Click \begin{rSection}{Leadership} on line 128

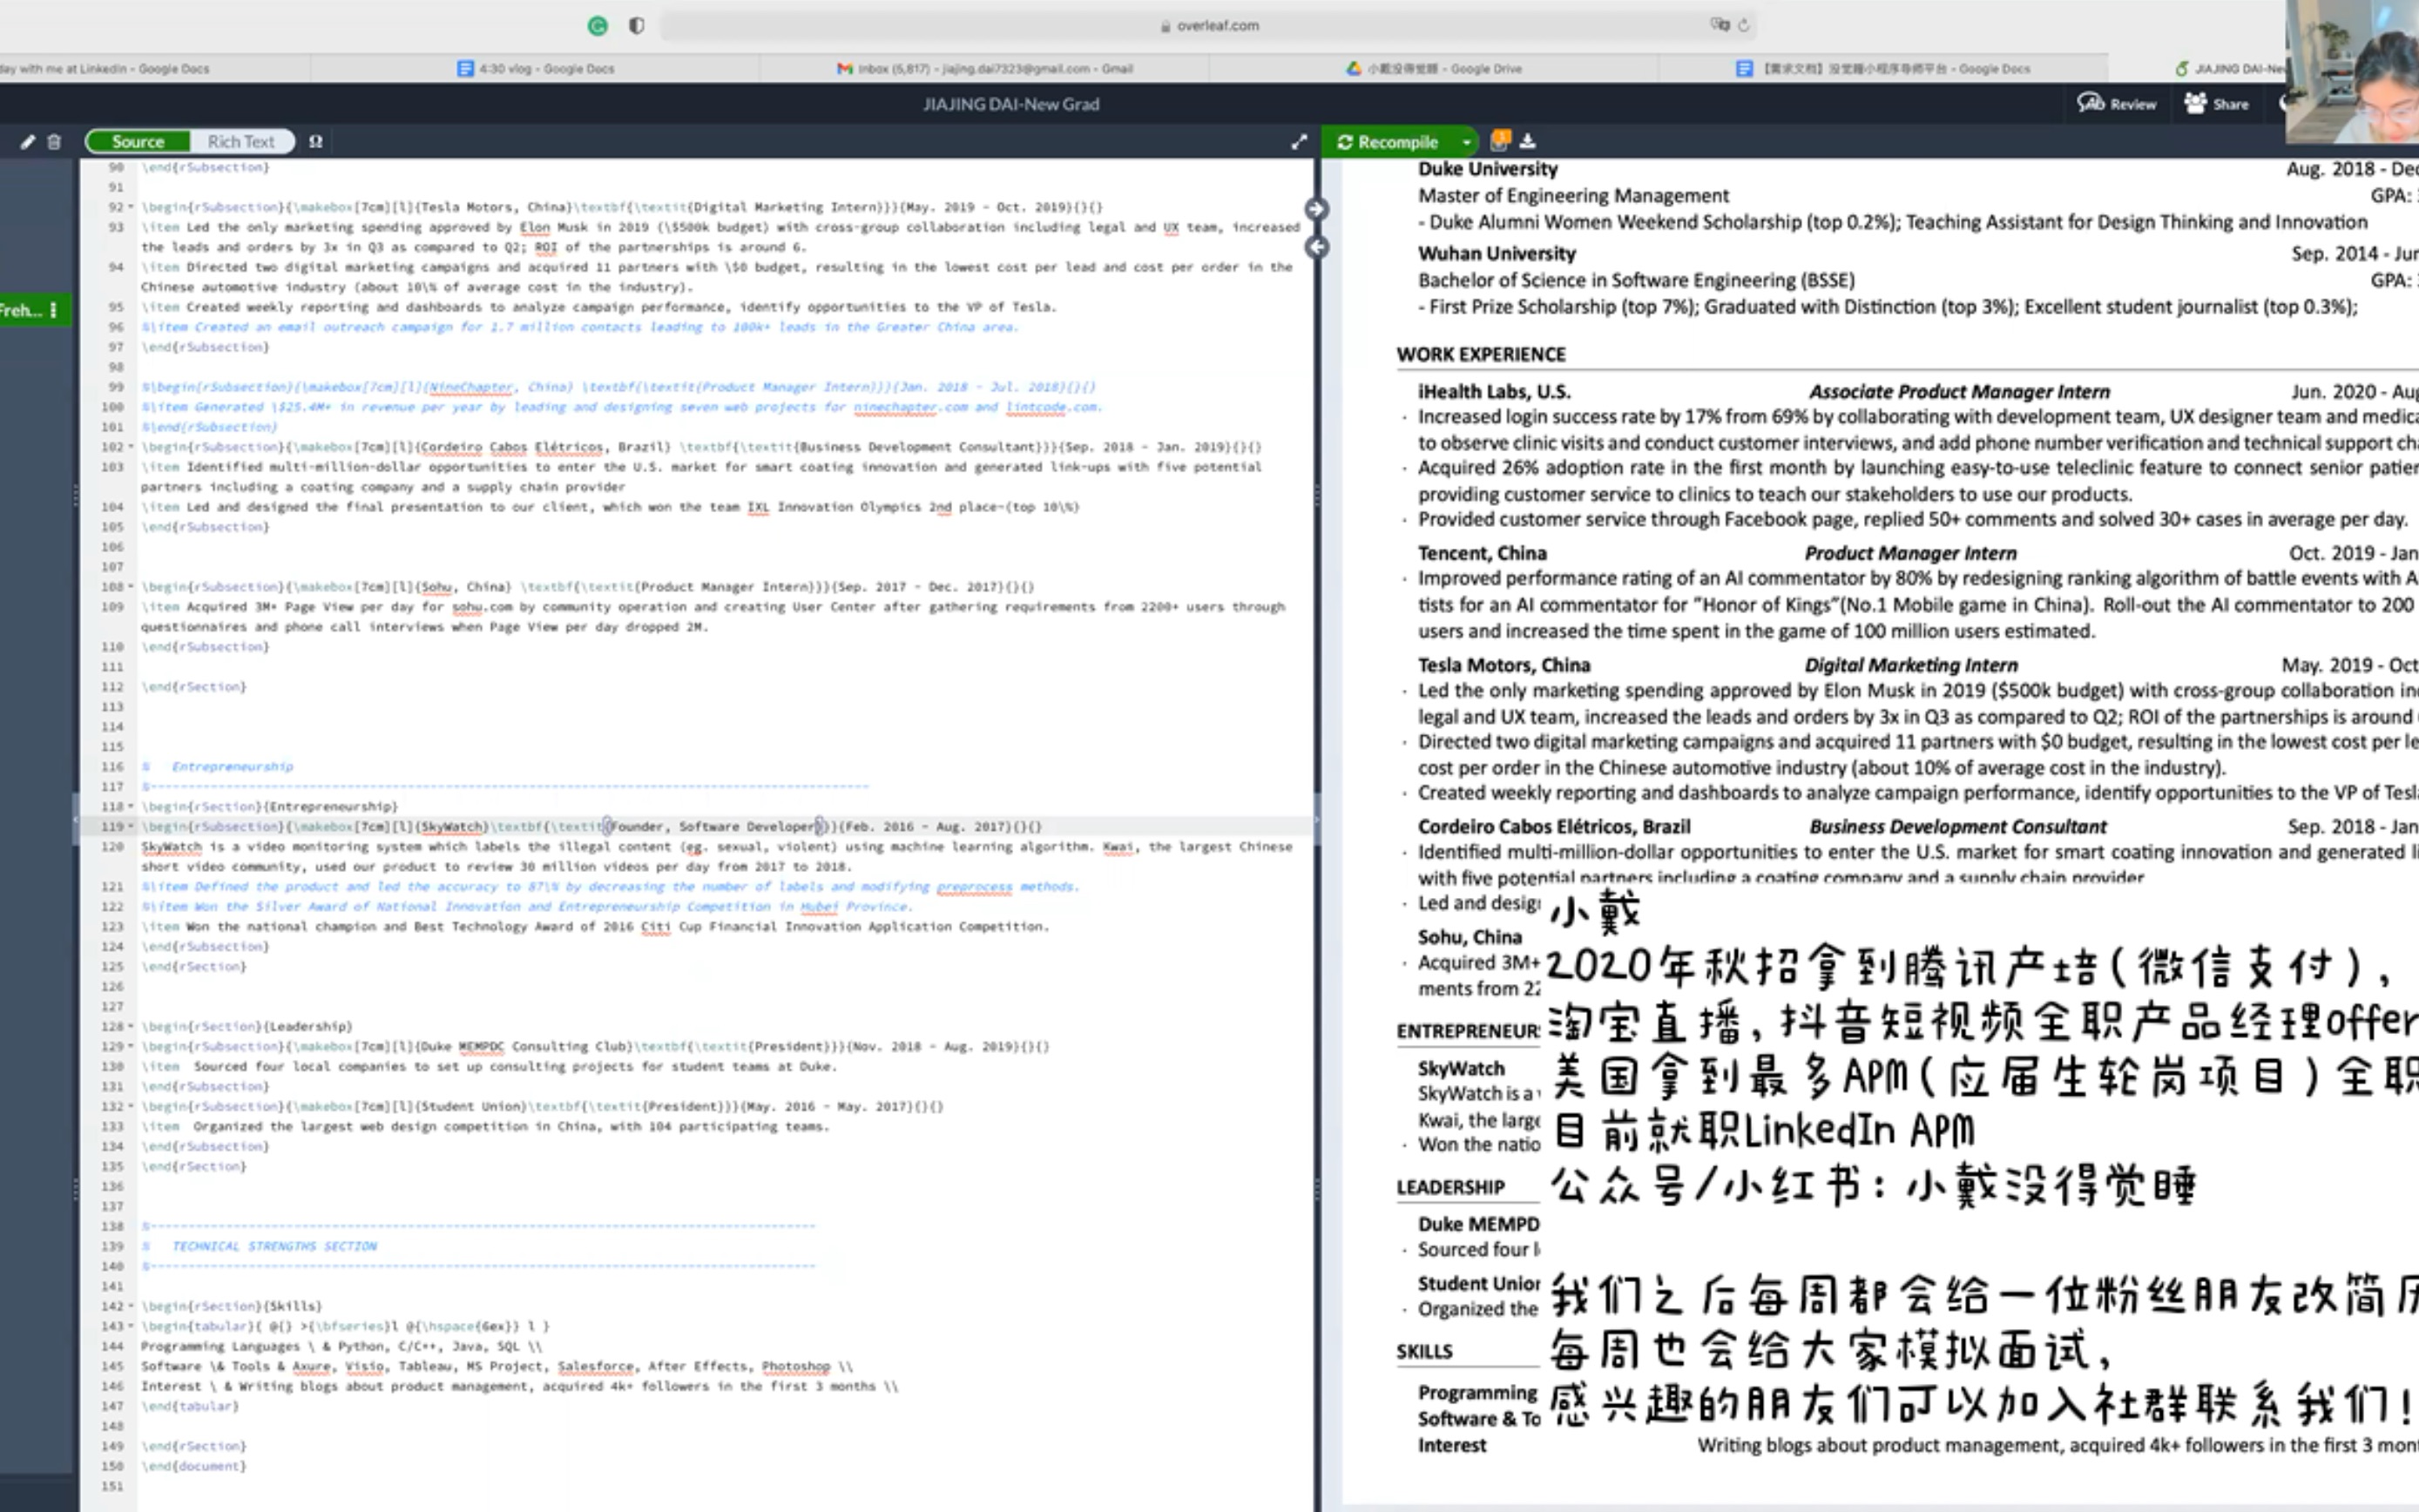(246, 1027)
